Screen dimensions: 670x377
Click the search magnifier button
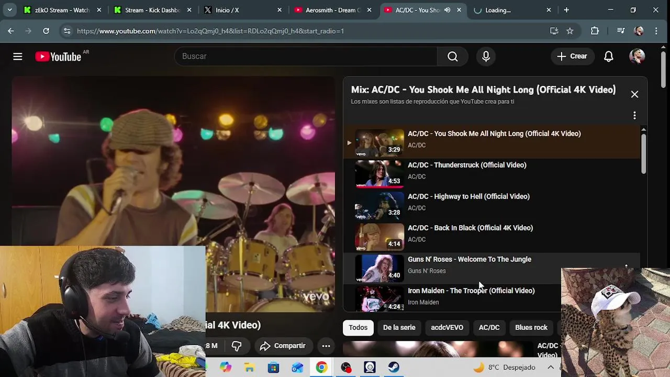[453, 57]
